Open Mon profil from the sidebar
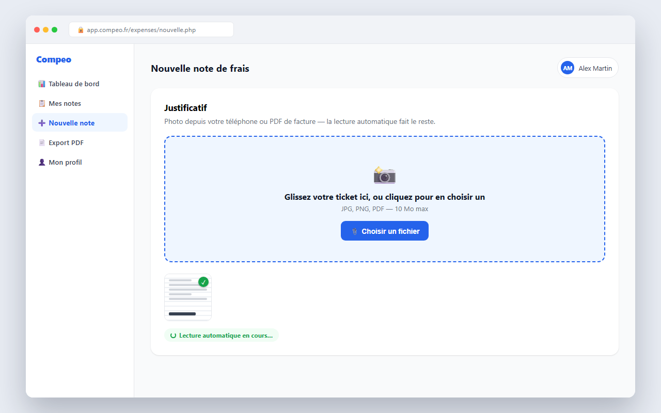 click(80, 162)
